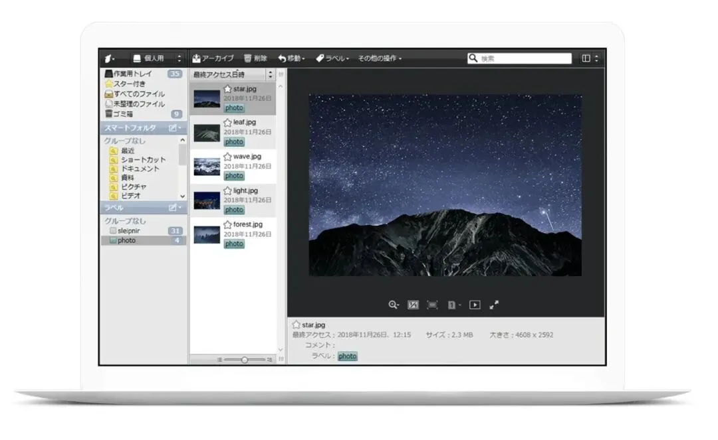Select the light.jpg thumbnail

207,201
